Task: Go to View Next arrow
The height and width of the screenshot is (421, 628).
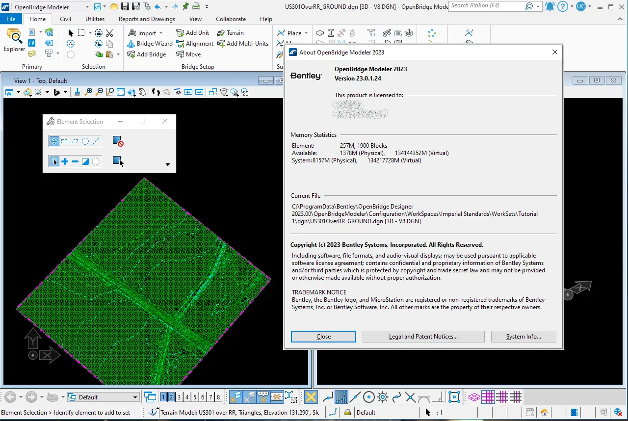Action: 199,92
